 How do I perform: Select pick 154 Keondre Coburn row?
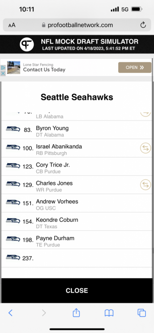point(77,221)
